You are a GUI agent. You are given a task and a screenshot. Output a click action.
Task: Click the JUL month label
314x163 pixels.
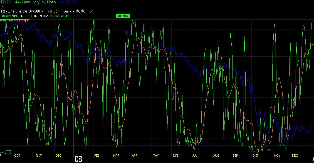(195, 156)
